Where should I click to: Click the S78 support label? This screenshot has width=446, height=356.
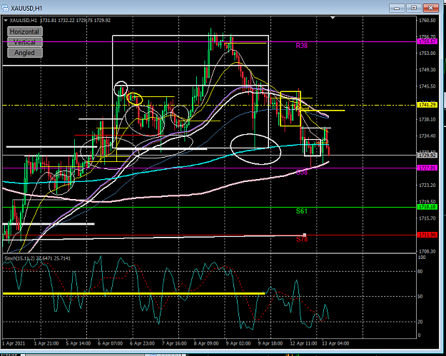pyautogui.click(x=302, y=240)
